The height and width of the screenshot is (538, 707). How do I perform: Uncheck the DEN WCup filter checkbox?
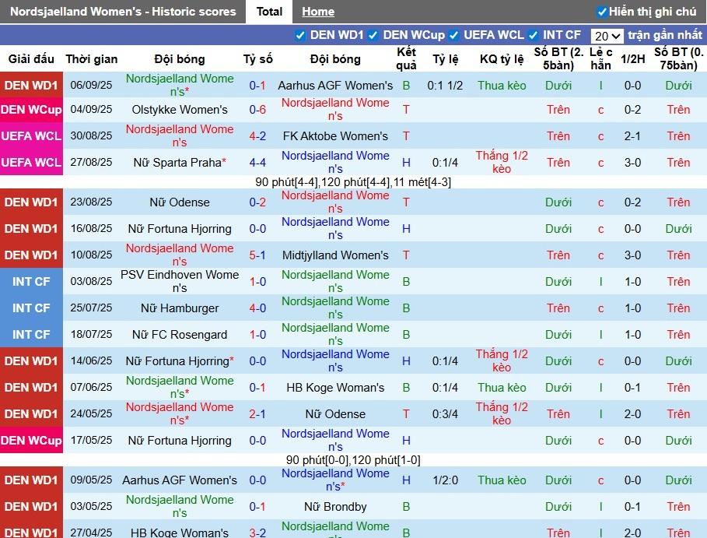(373, 35)
